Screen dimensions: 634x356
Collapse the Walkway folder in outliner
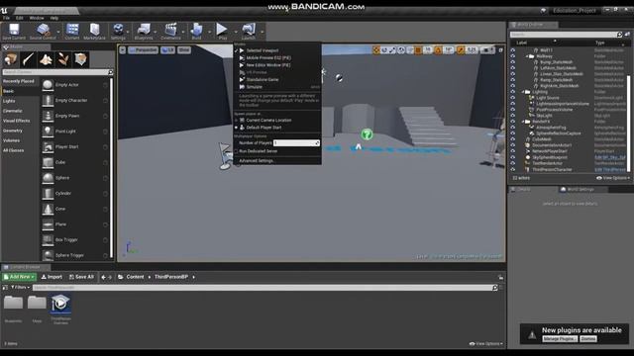527,56
